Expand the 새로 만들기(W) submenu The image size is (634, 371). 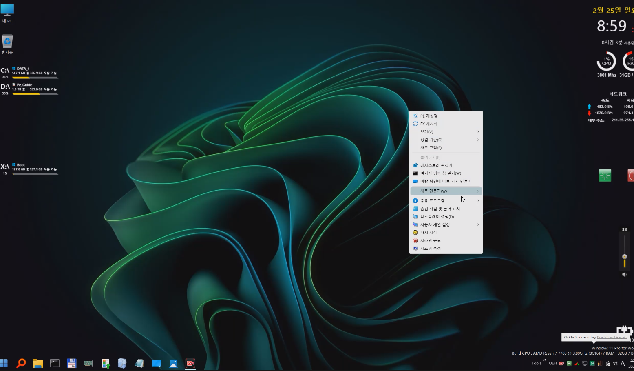tap(446, 191)
